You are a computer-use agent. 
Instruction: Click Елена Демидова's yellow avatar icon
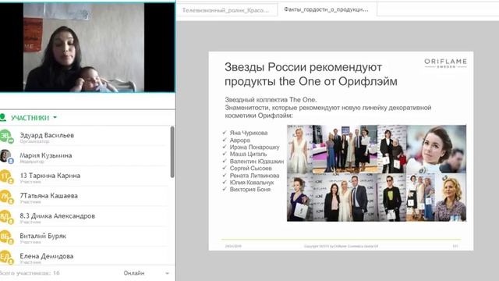pyautogui.click(x=5, y=257)
